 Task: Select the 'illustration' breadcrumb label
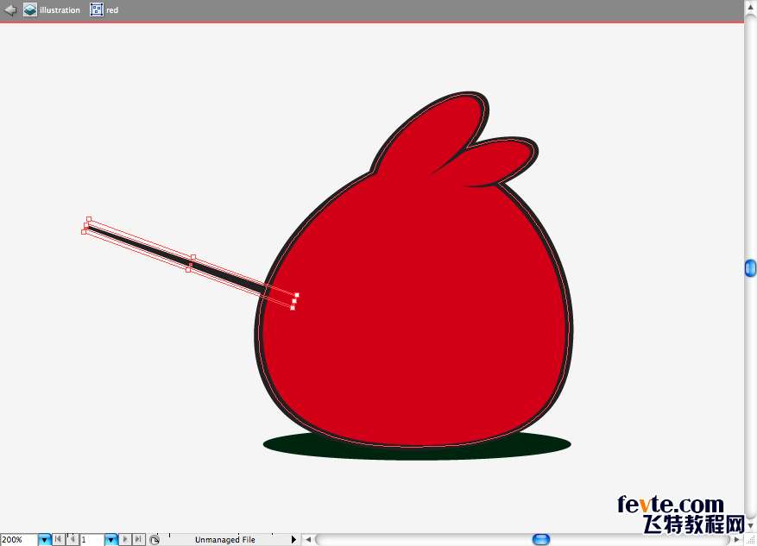60,10
